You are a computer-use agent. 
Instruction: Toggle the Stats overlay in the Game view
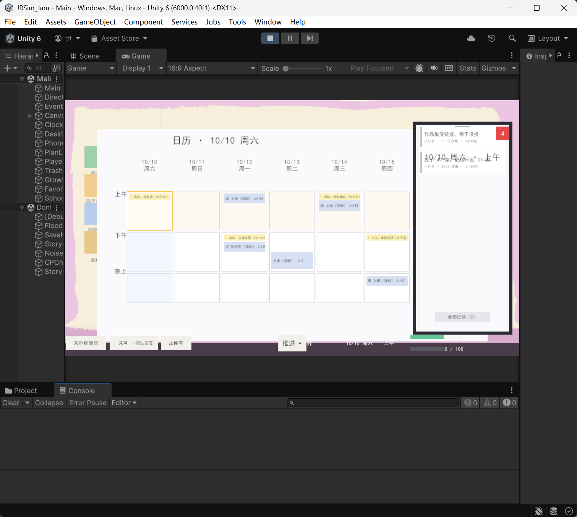(x=468, y=68)
